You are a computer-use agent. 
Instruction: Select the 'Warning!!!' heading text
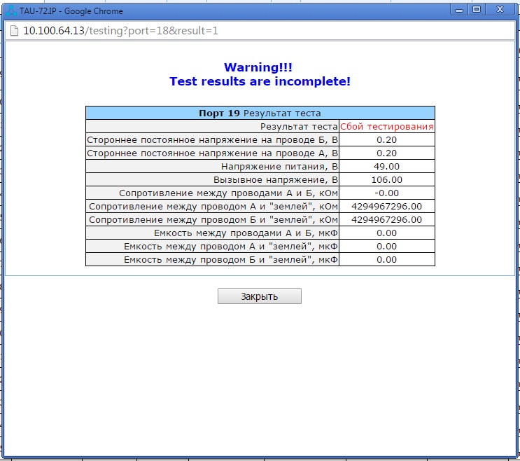(x=258, y=67)
